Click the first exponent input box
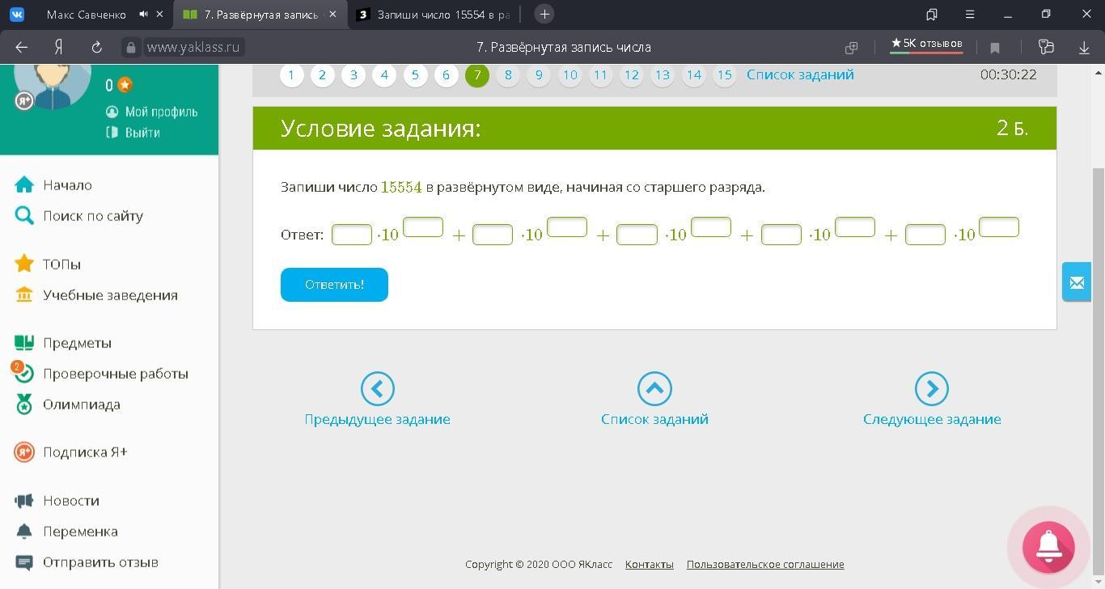Viewport: 1105px width, 589px height. (x=423, y=227)
